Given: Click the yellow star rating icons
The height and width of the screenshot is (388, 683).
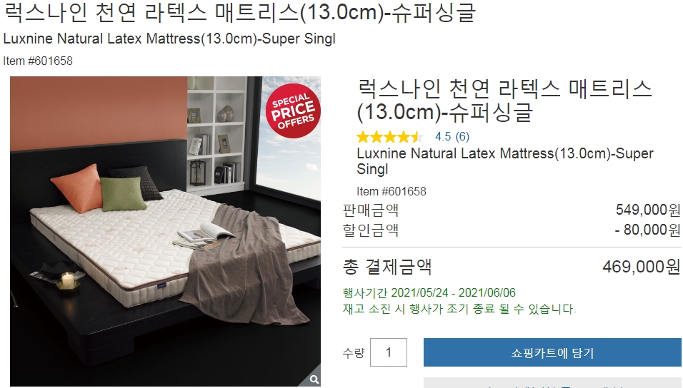Looking at the screenshot, I should [x=390, y=137].
